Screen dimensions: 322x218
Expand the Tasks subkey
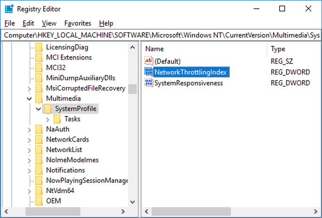(x=47, y=119)
